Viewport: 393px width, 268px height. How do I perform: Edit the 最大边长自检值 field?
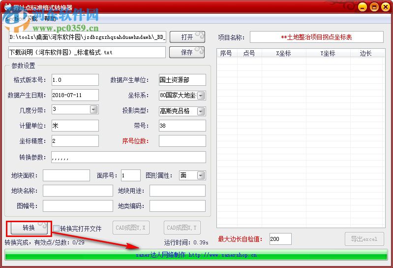point(280,239)
